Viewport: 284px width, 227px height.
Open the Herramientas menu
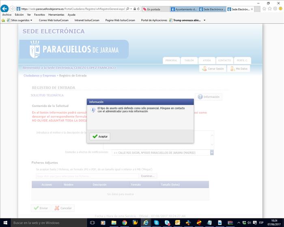point(56,15)
